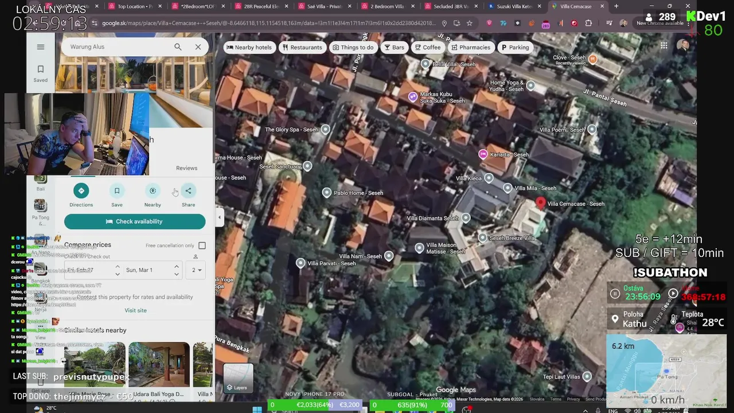
Task: Click into the Warung Alus search field
Action: pyautogui.click(x=118, y=47)
